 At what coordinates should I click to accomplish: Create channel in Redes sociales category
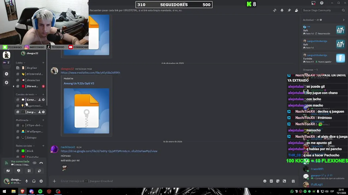(x=43, y=146)
